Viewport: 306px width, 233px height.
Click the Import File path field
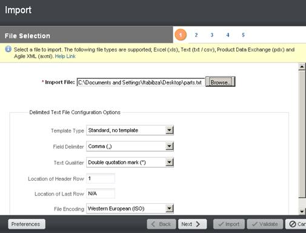click(x=141, y=83)
